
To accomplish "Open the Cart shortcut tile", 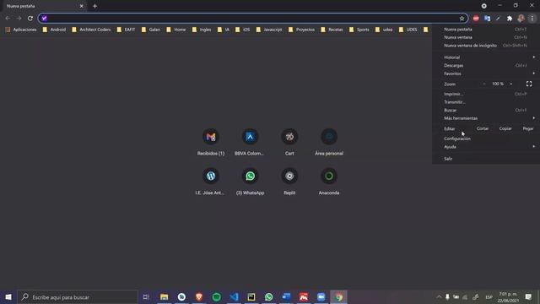I will pos(289,142).
